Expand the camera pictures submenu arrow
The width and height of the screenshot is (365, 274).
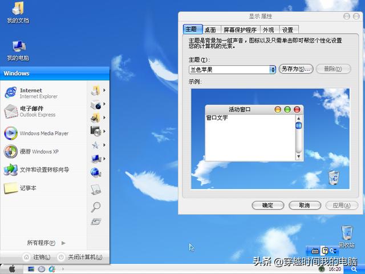104,104
